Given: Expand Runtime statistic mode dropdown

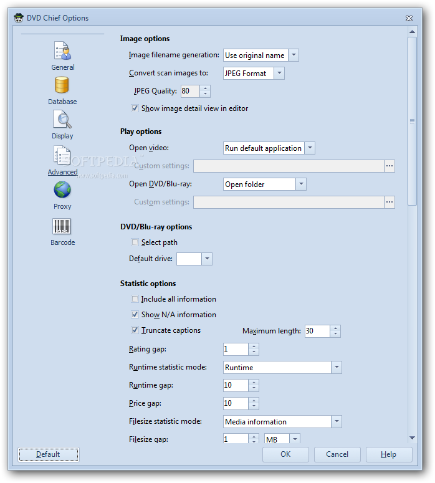Looking at the screenshot, I should tap(337, 367).
